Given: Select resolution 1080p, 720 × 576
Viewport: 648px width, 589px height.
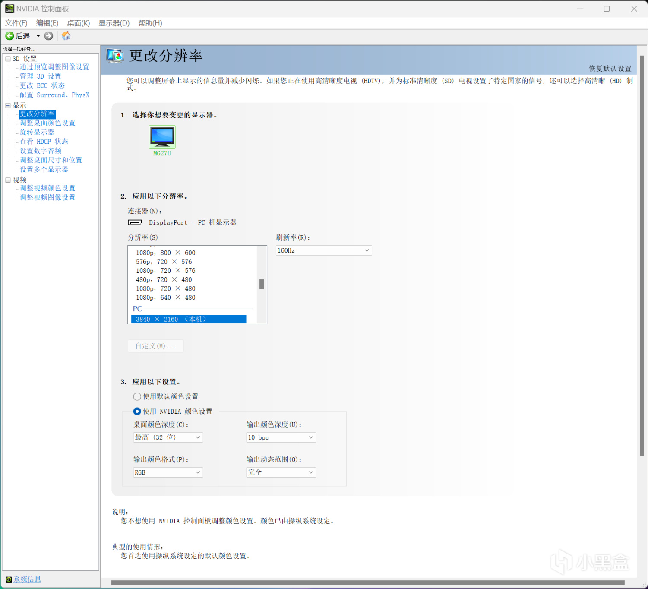Looking at the screenshot, I should tap(166, 271).
